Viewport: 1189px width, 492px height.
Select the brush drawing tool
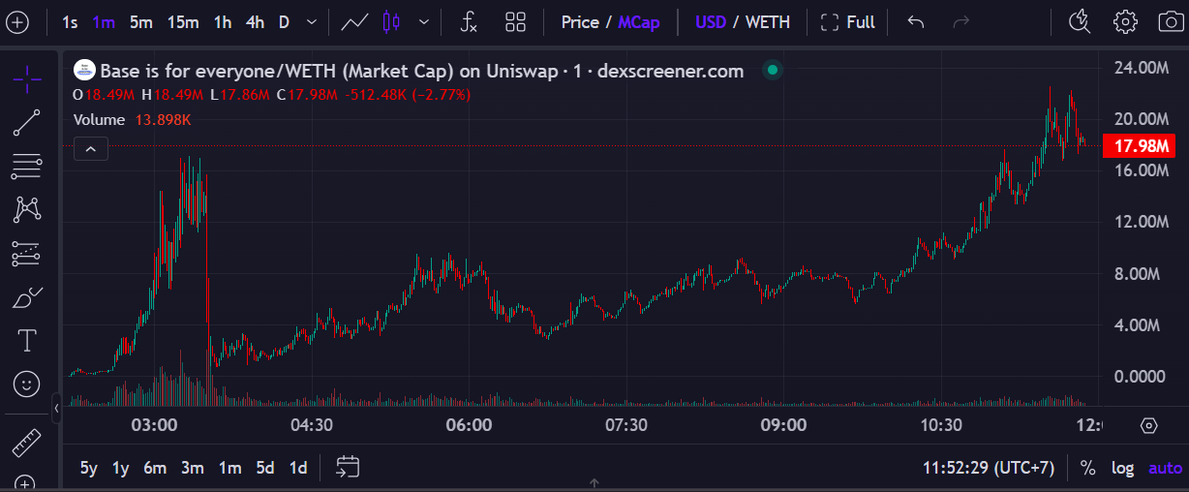pos(27,297)
